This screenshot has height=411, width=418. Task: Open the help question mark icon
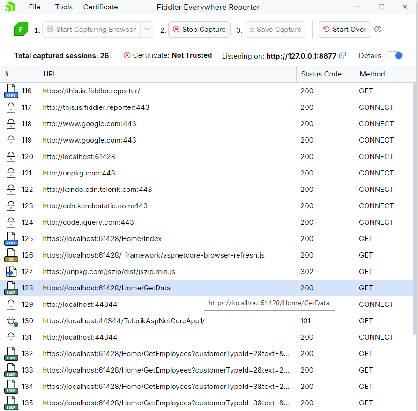pos(378,30)
